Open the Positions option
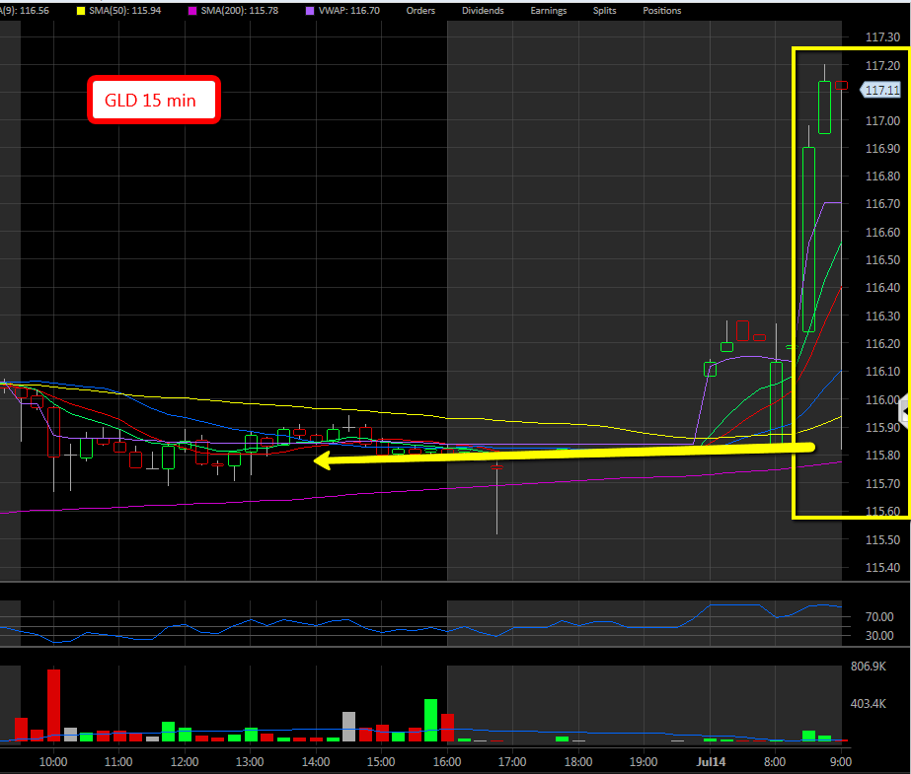 tap(662, 10)
